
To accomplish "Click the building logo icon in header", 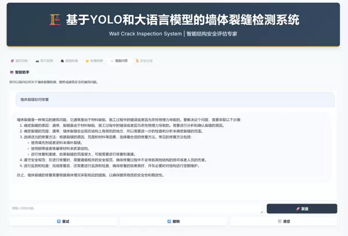I will tap(56, 20).
